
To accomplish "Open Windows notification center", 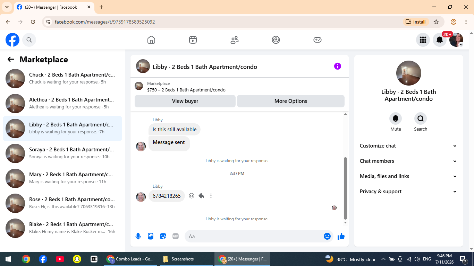I will (x=463, y=259).
